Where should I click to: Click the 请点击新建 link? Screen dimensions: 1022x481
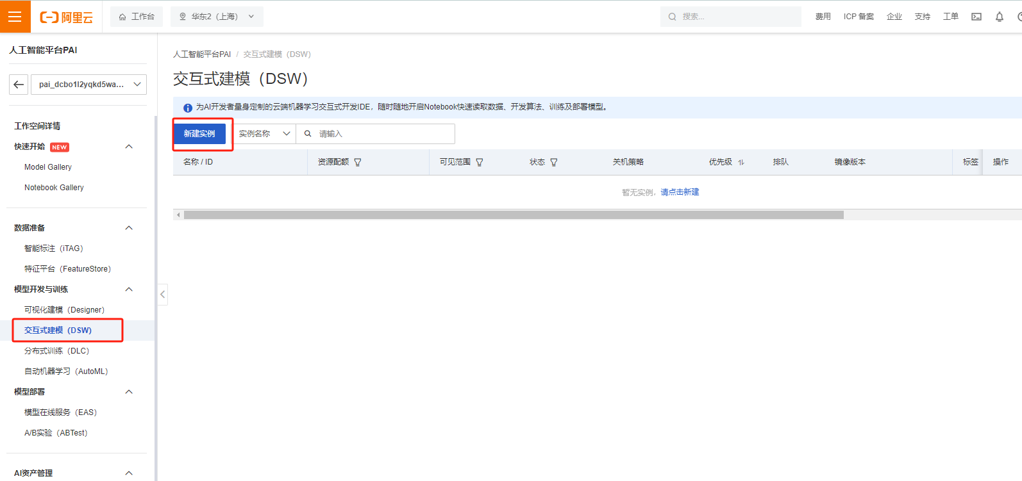pos(680,192)
